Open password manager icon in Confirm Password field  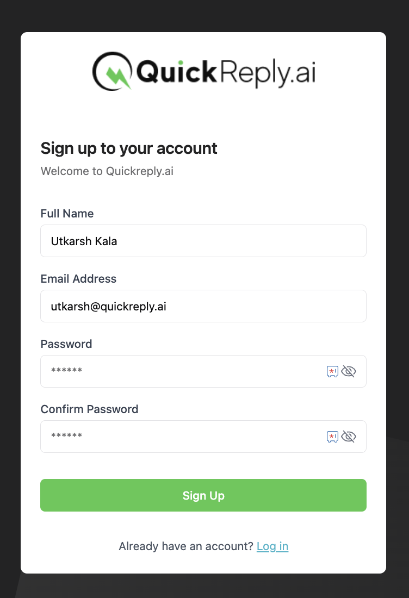[x=332, y=437]
